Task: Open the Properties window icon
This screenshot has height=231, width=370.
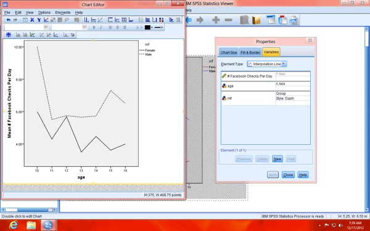Action: coord(25,20)
